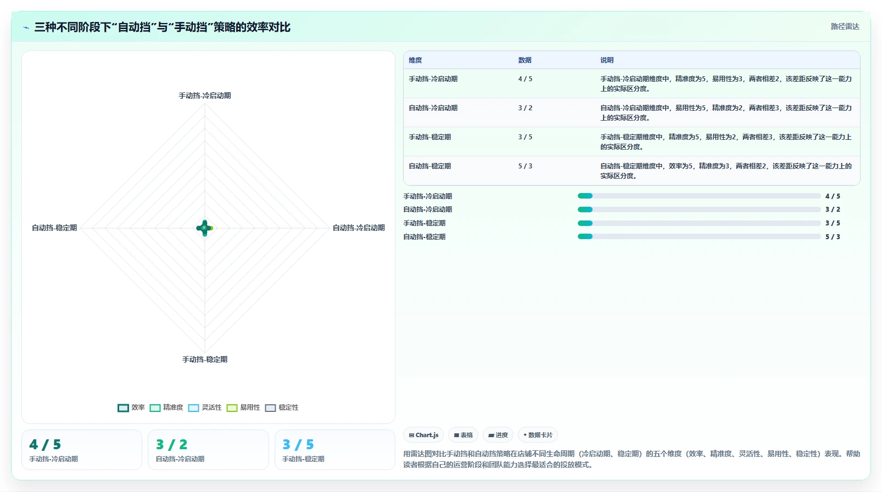Click radar axis label 手动挡-稳定期
Image resolution: width=882 pixels, height=492 pixels.
(205, 359)
